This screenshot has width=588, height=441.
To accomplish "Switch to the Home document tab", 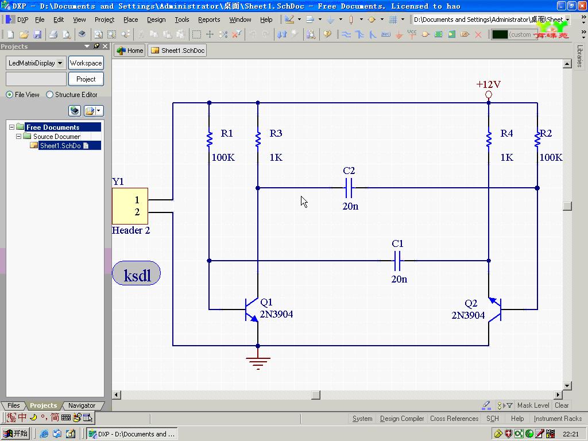I will (130, 51).
